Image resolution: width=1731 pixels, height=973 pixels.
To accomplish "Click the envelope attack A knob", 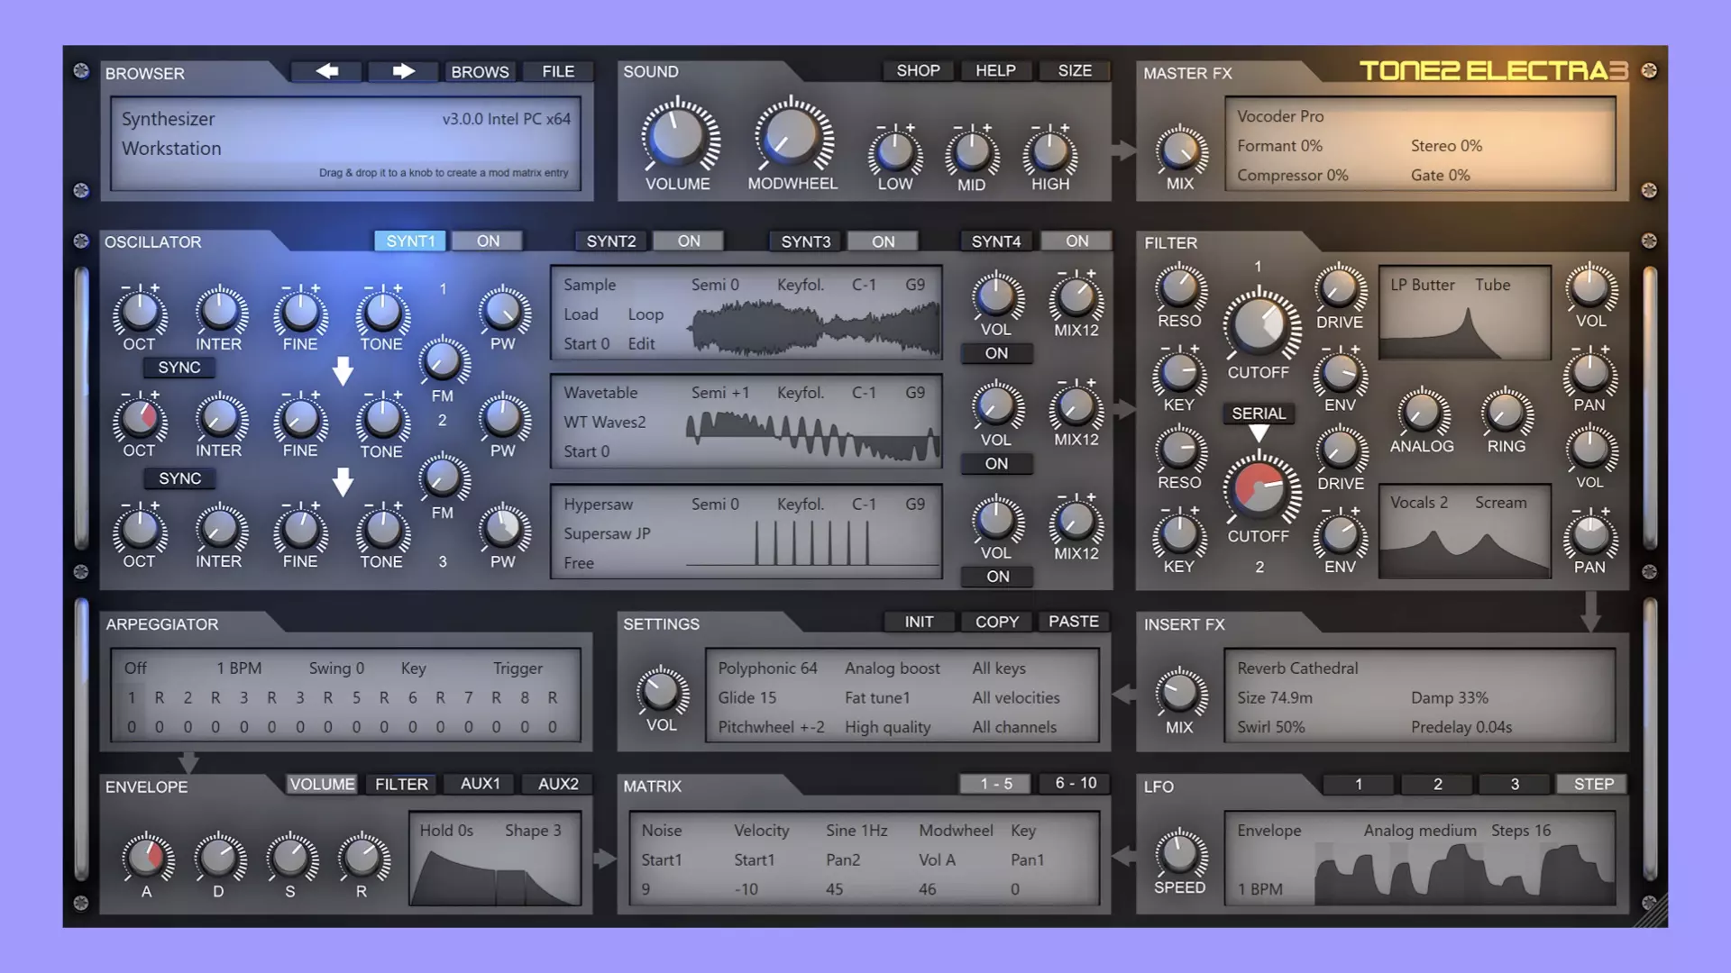I will coord(147,857).
